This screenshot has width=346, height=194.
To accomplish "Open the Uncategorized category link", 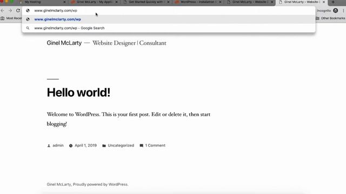I will (x=121, y=145).
